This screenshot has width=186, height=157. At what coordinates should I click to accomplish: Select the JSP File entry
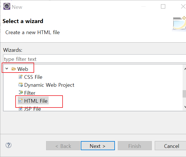(x=32, y=109)
